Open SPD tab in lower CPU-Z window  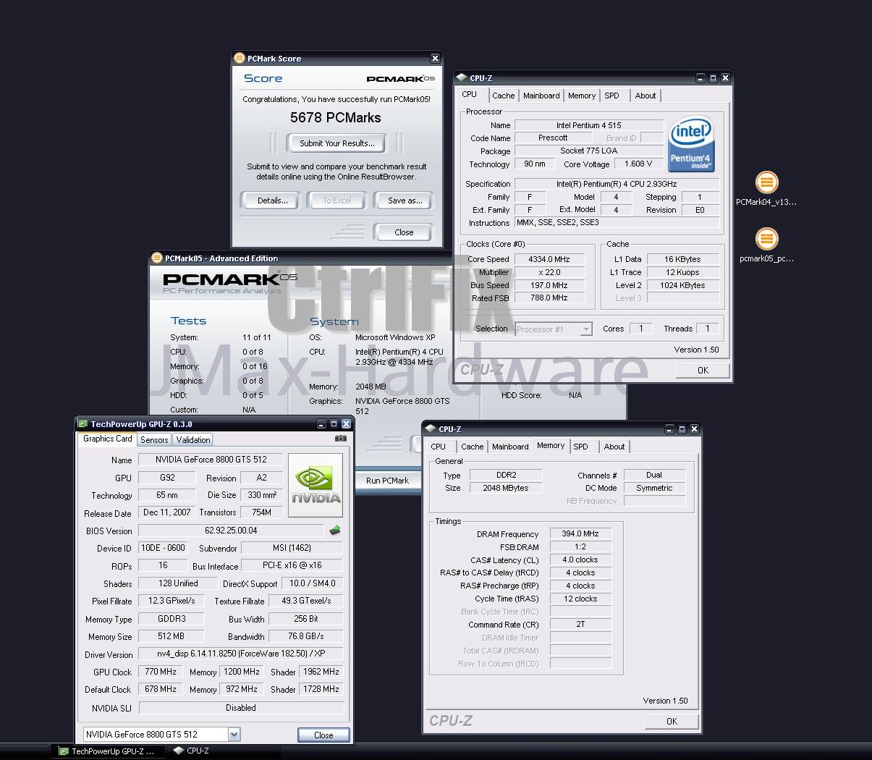[x=581, y=447]
